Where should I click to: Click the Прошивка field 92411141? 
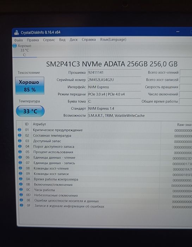[114, 72]
